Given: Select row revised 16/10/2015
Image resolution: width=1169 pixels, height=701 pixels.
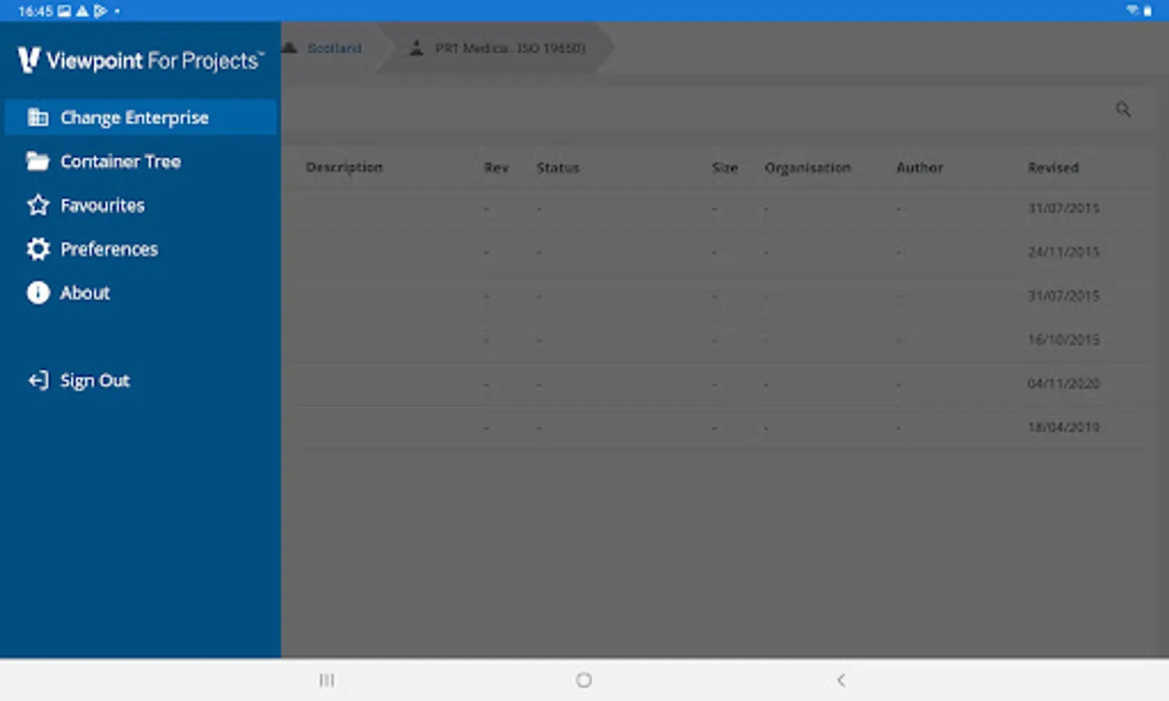Looking at the screenshot, I should (720, 340).
